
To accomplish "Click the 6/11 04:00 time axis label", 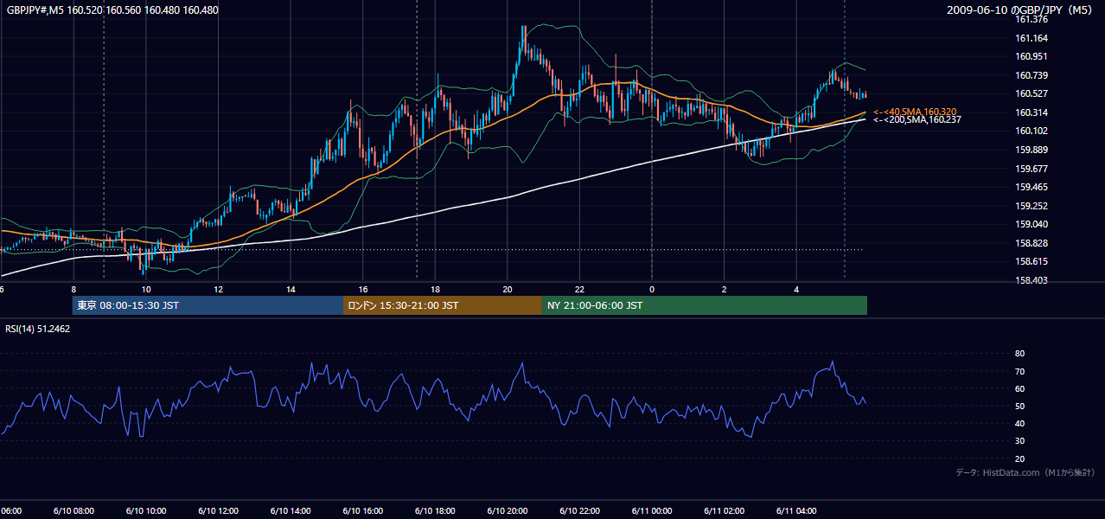I will click(x=796, y=511).
